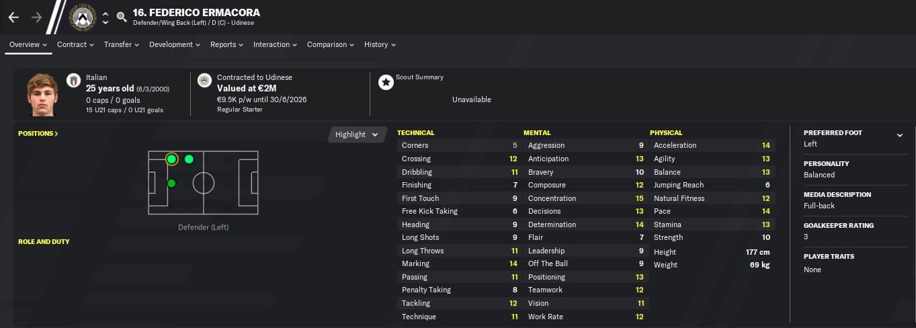Screen dimensions: 916x328
Task: Open the Transfer dropdown menu
Action: pos(121,44)
